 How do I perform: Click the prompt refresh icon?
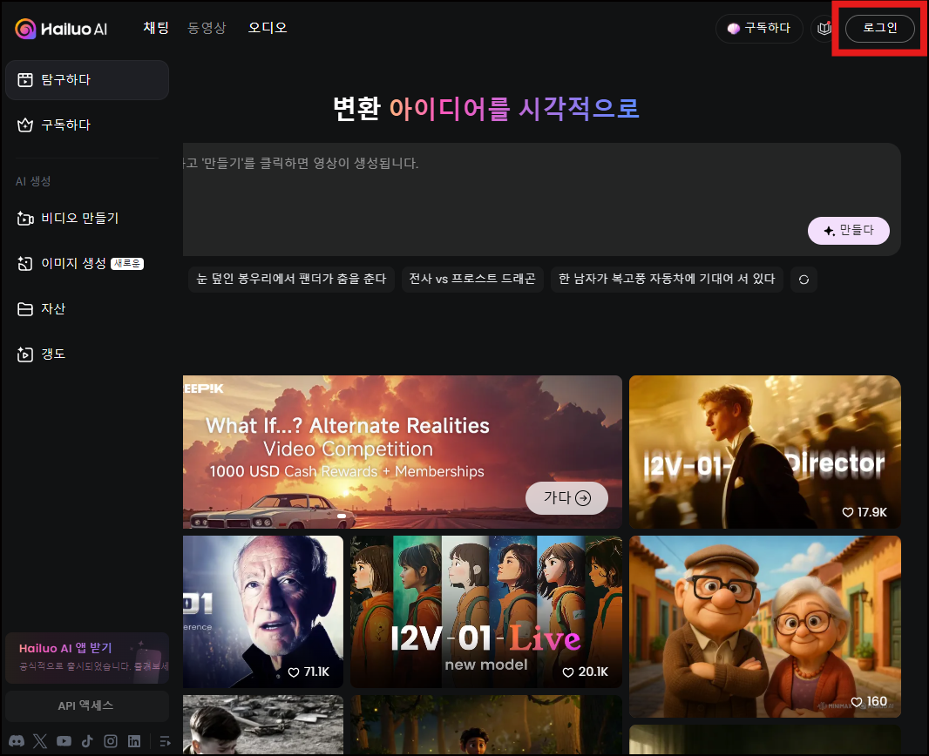coord(804,279)
